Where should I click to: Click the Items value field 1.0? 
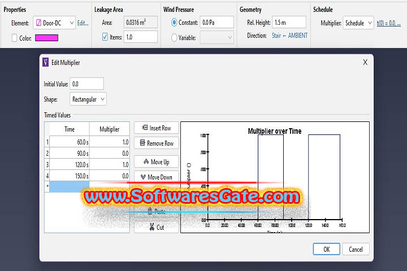[141, 37]
